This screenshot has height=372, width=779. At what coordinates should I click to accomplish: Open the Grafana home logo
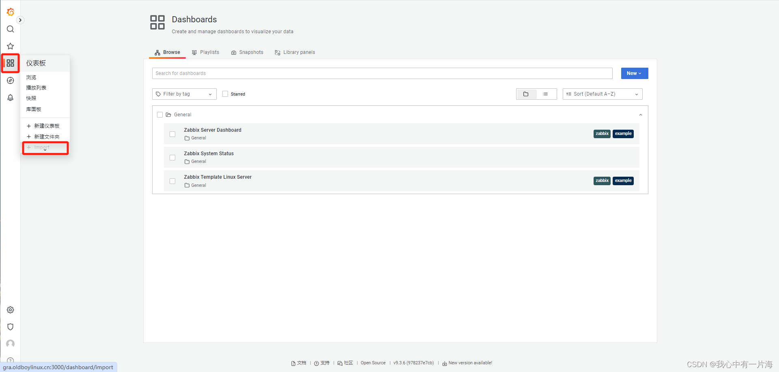tap(11, 12)
